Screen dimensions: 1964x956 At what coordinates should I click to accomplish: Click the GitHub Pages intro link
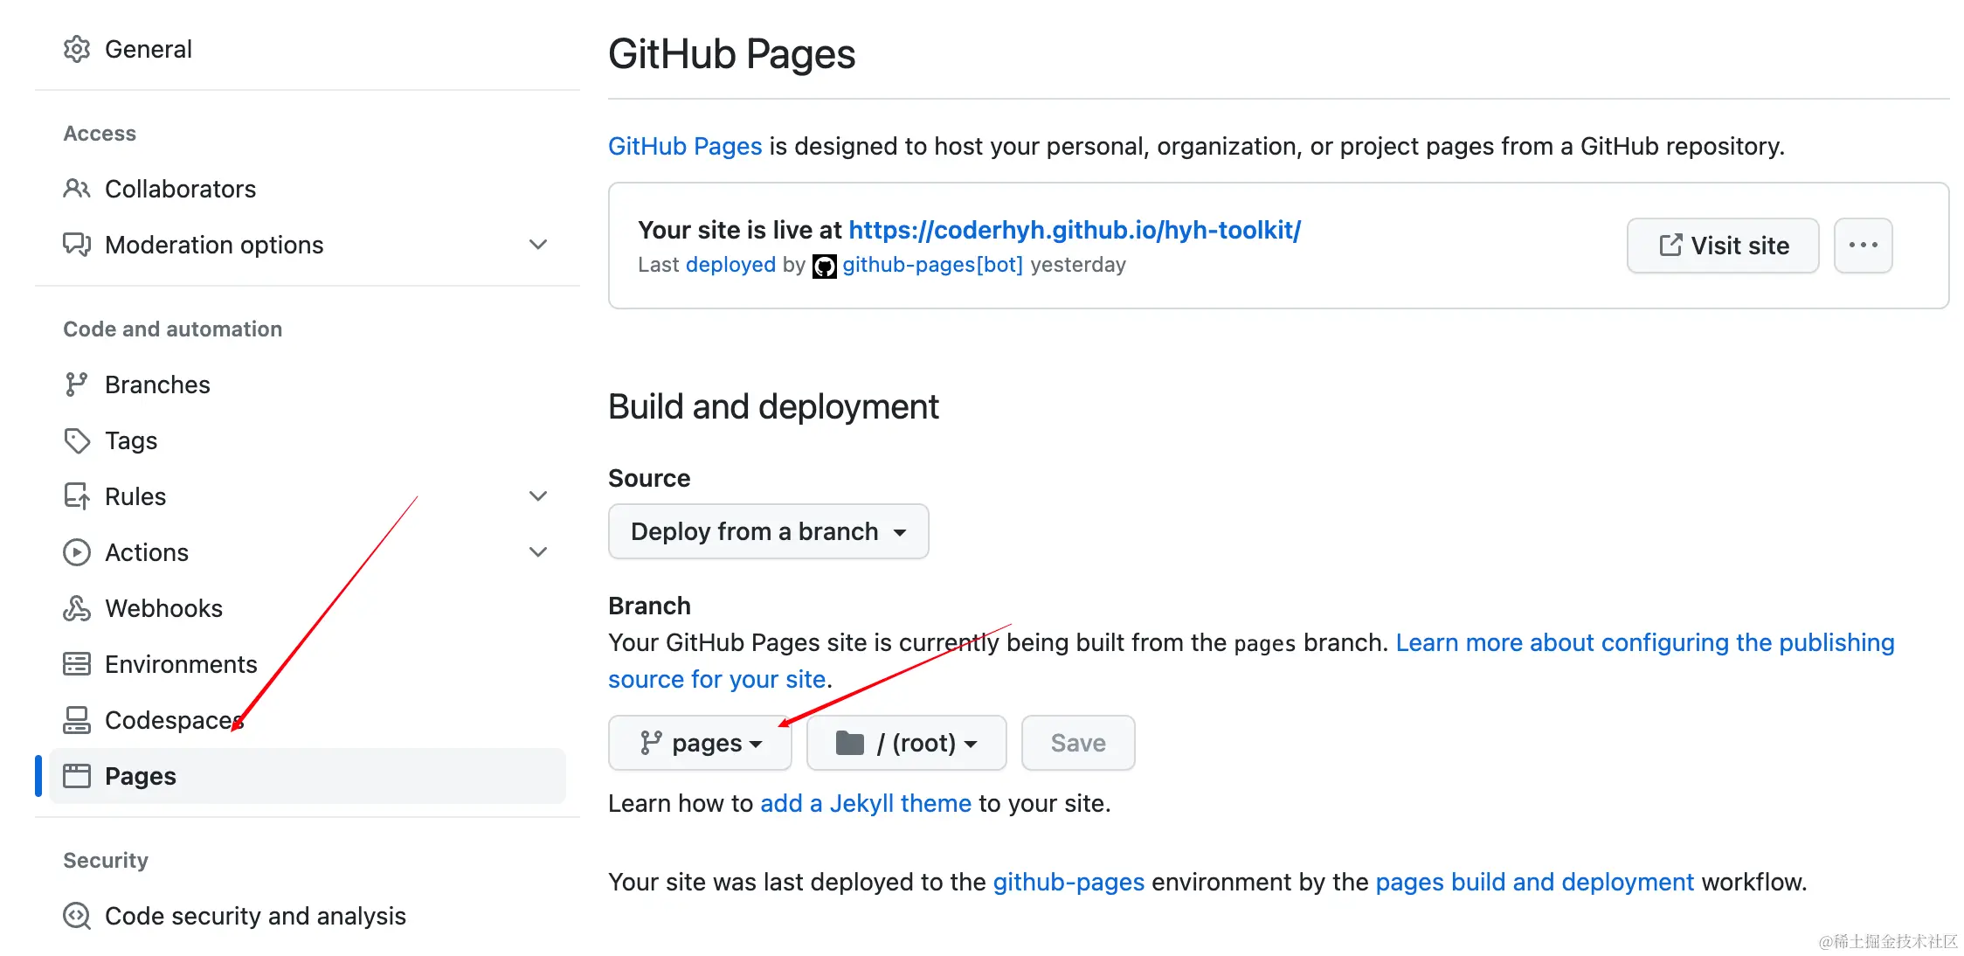tap(685, 146)
